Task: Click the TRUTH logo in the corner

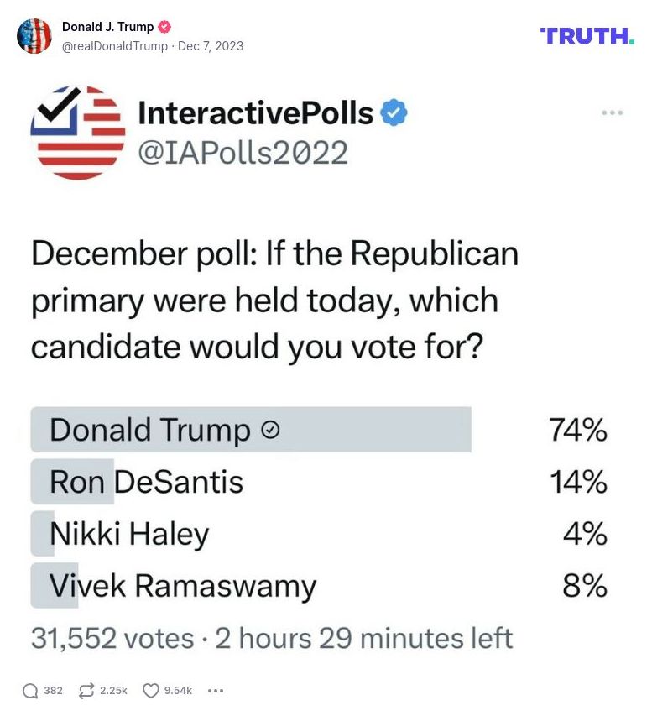Action: pos(588,35)
